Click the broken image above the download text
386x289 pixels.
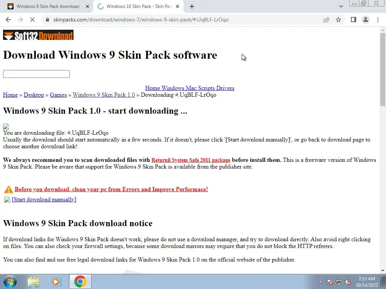click(6, 126)
